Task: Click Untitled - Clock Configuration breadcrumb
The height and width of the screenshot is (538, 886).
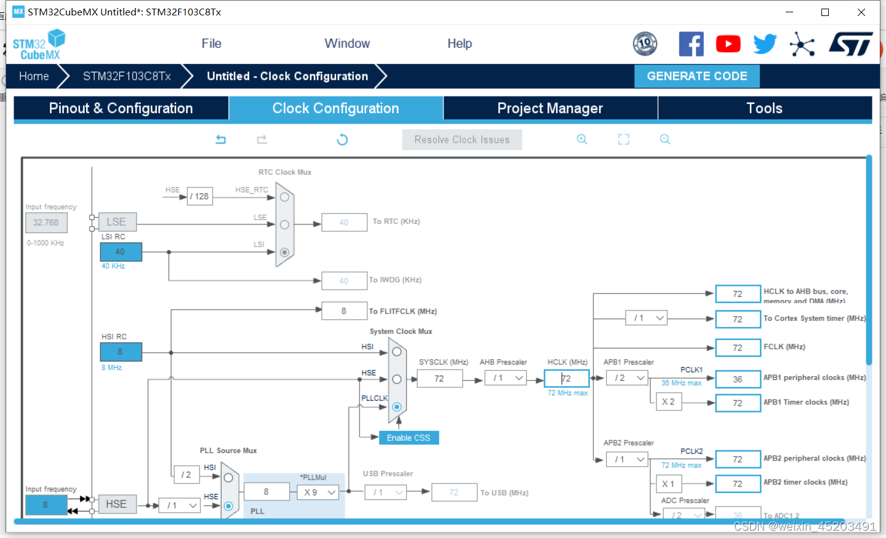Action: pos(287,76)
